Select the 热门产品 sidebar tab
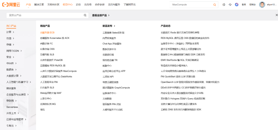 (11, 26)
